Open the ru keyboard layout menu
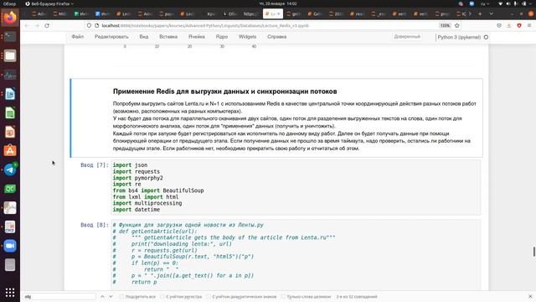The image size is (536, 302). point(485,3)
